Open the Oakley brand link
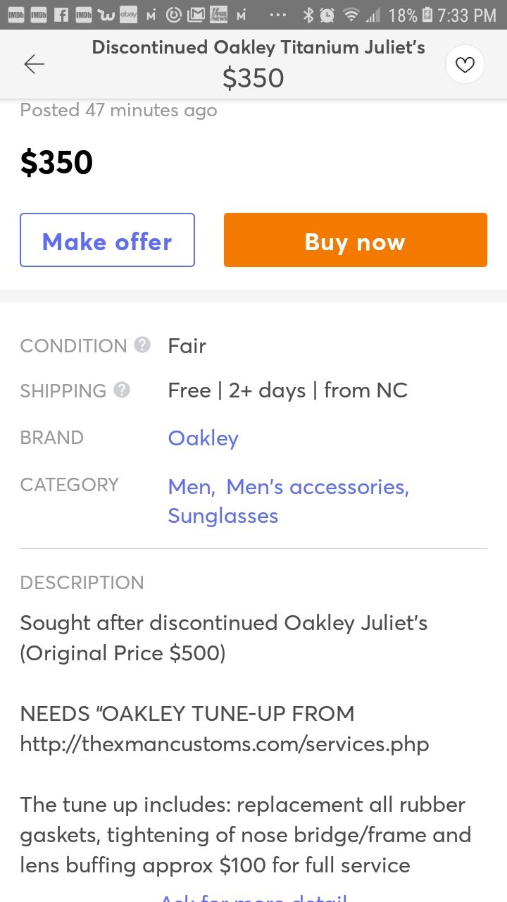Image resolution: width=507 pixels, height=902 pixels. click(203, 438)
